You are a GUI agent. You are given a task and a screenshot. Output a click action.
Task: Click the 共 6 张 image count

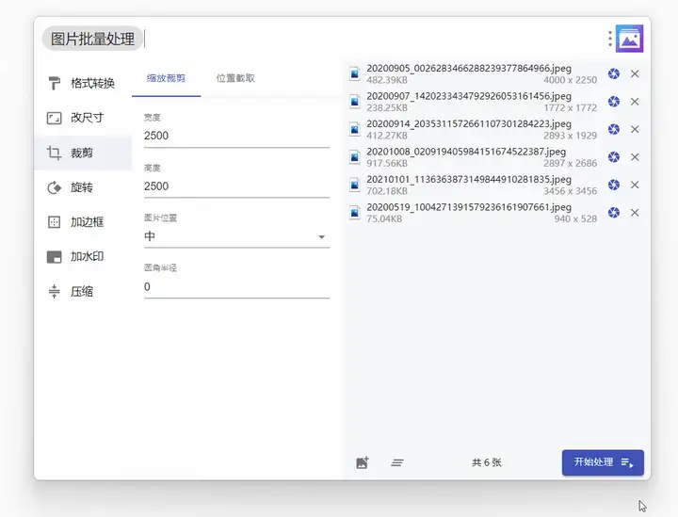(487, 462)
